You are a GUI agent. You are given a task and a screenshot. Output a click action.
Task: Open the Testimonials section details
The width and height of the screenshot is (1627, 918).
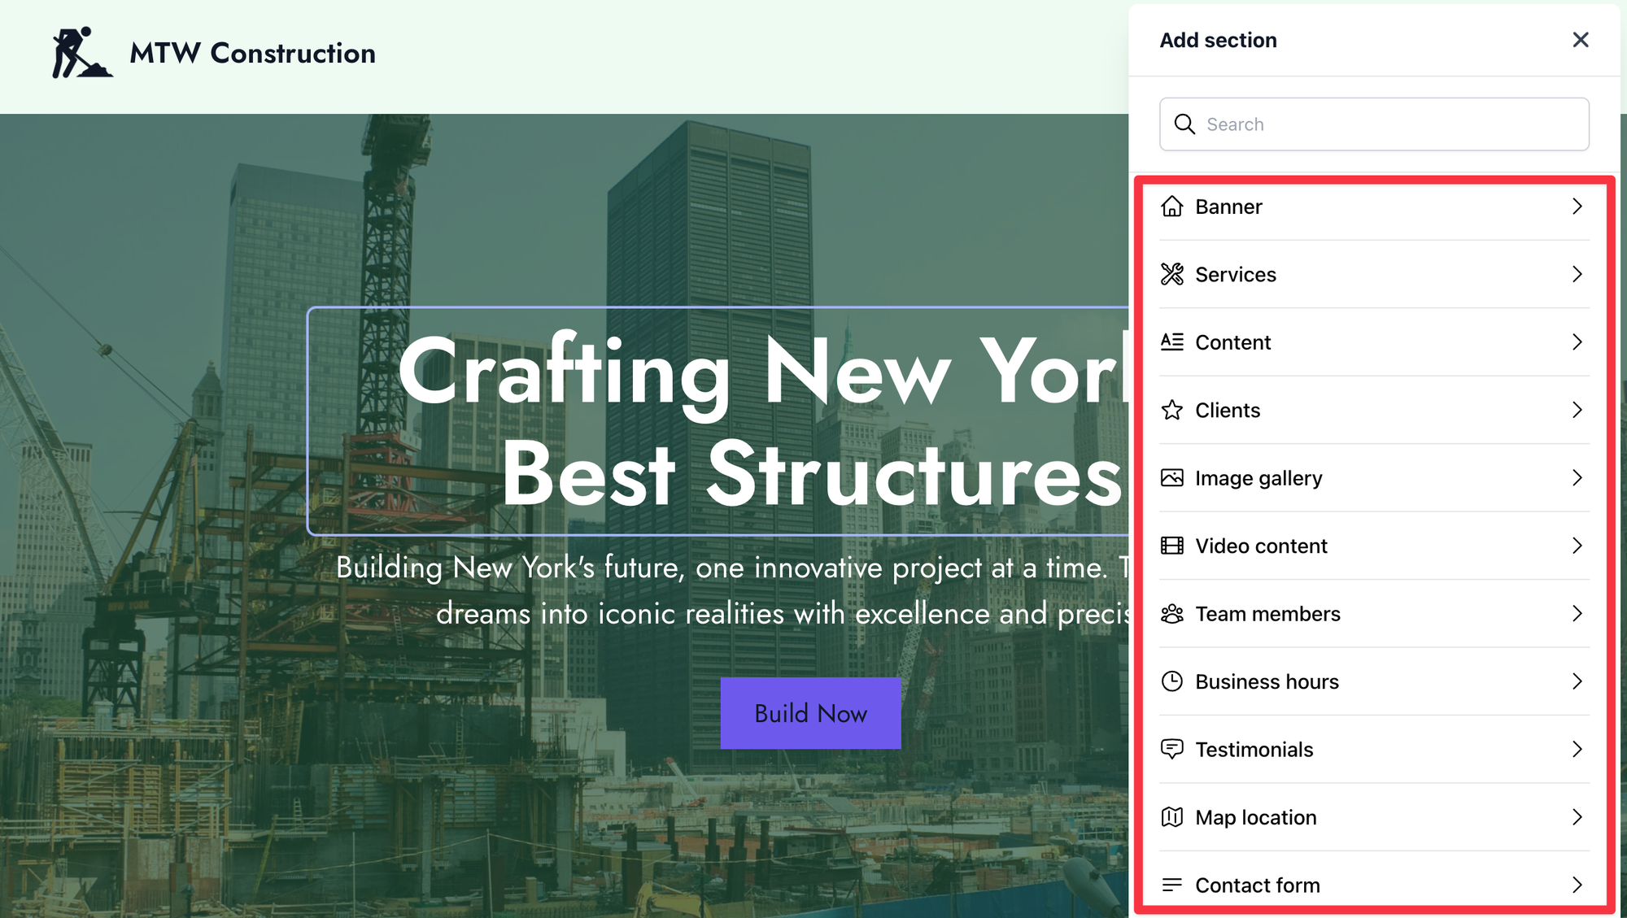click(x=1577, y=749)
